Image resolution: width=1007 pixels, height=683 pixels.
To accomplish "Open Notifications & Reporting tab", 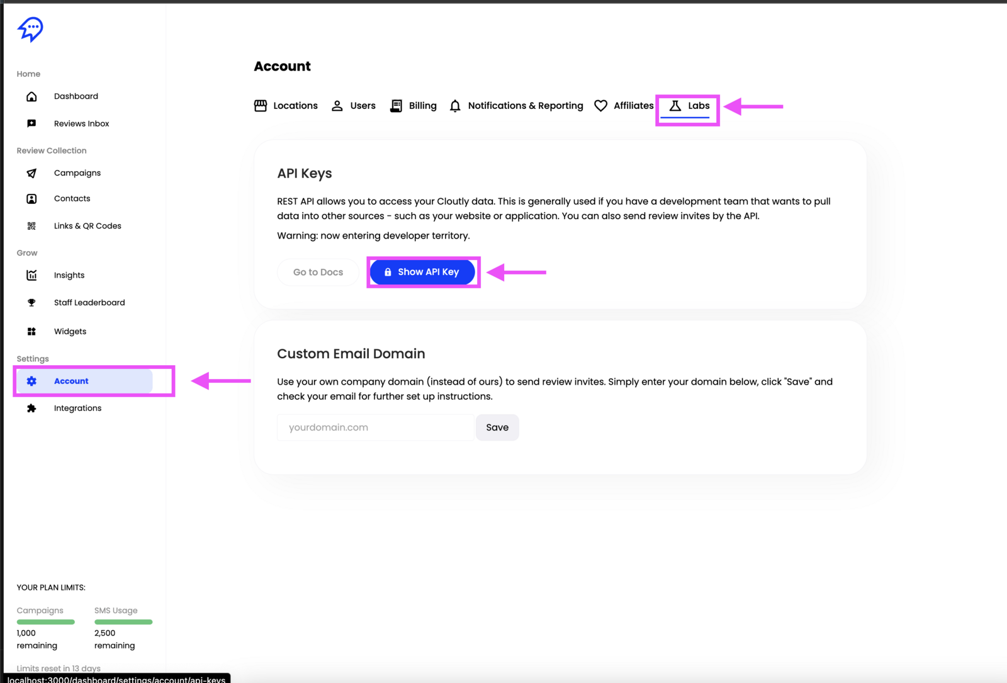I will (x=516, y=106).
